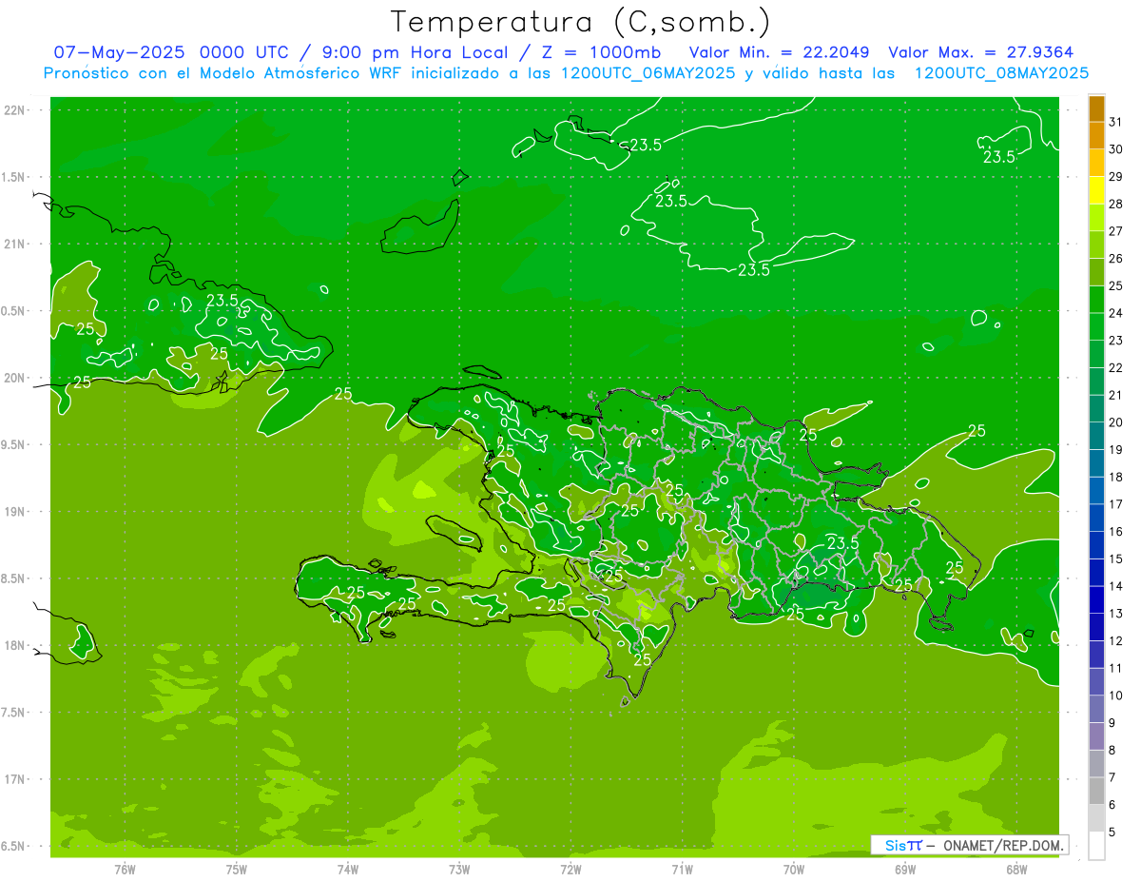1141x882 pixels.
Task: Click the '18N' latitude label
Action: (x=16, y=645)
